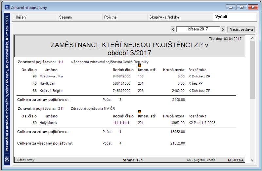Click personnel number 98
The width and height of the screenshot is (262, 171).
(35, 77)
